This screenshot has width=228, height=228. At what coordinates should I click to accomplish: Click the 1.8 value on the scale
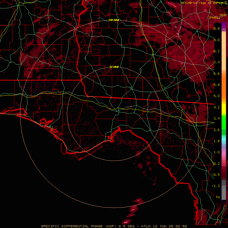(x=217, y=141)
